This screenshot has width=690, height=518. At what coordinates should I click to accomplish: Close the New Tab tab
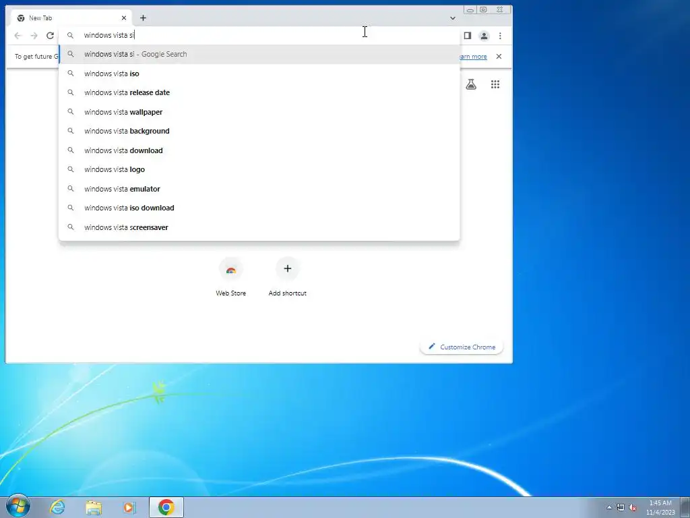124,18
